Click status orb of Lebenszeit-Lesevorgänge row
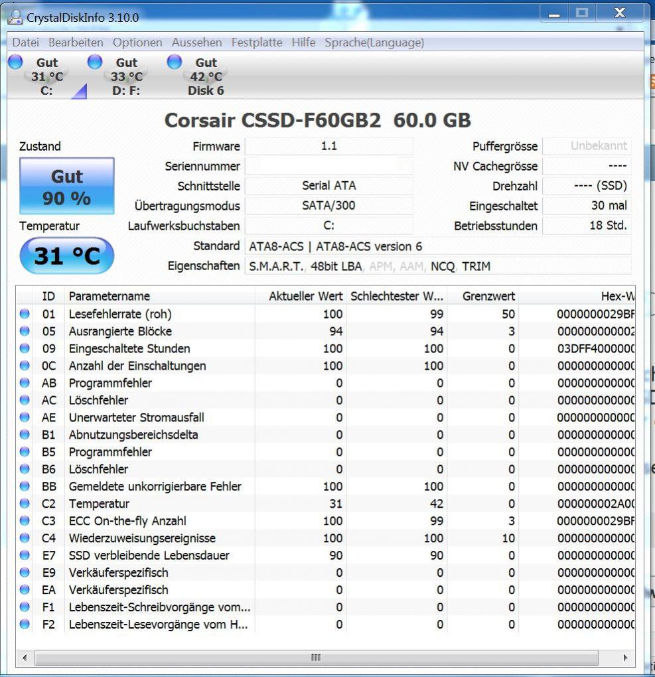This screenshot has width=655, height=677. (x=25, y=625)
